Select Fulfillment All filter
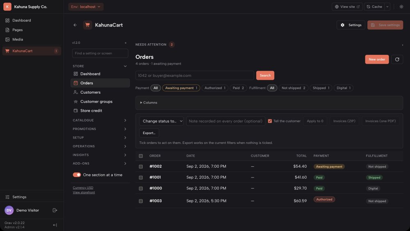The height and width of the screenshot is (231, 410). (x=272, y=88)
